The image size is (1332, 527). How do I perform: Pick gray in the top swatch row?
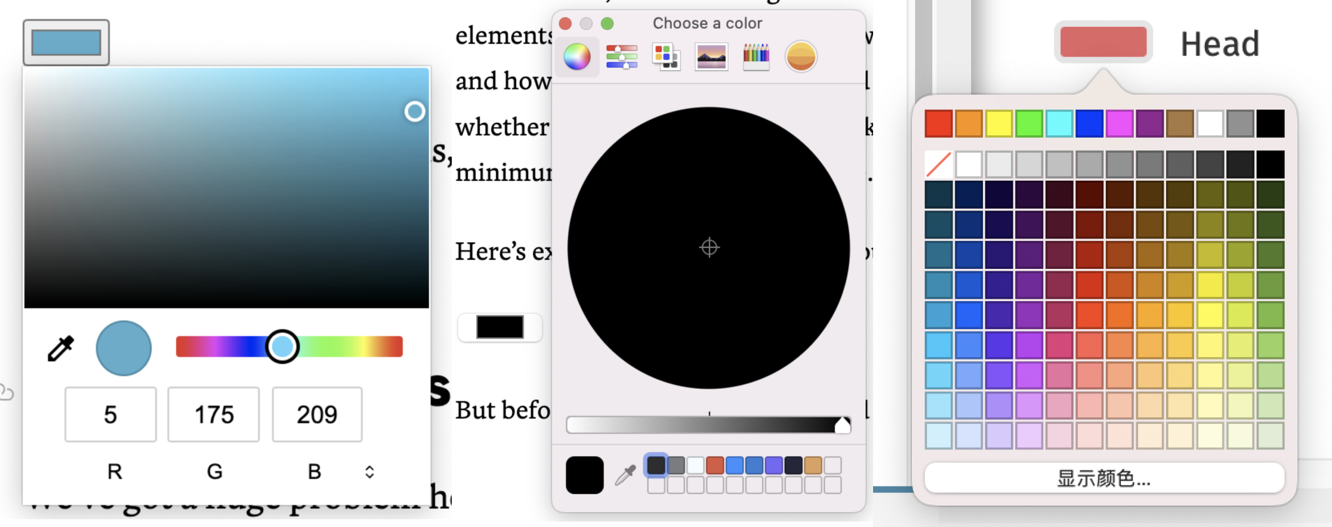click(1240, 123)
